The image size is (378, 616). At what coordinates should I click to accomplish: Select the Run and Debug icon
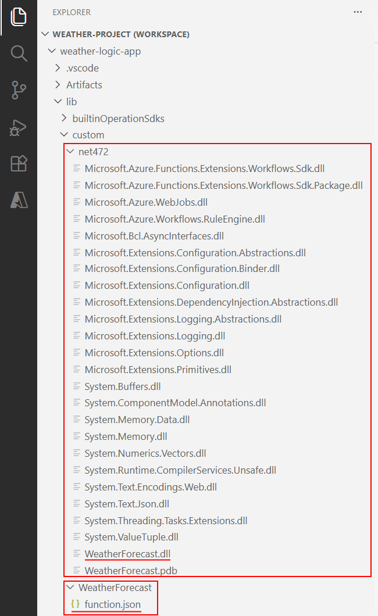pyautogui.click(x=18, y=127)
